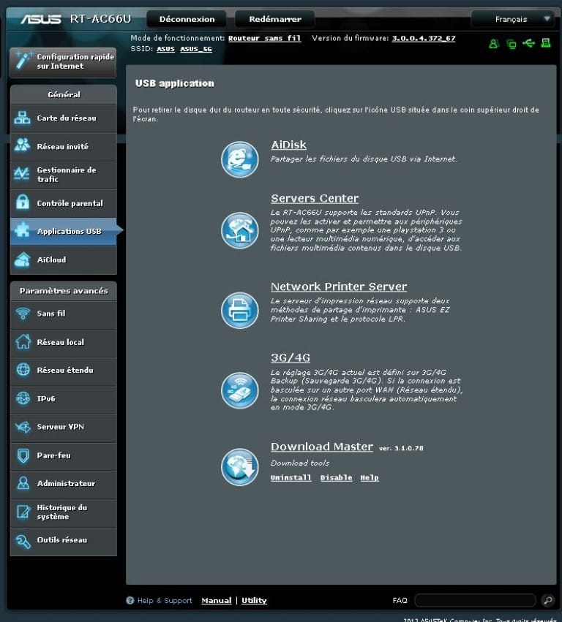Click Disable under Download Master
Screen dimensions: 562x622
(x=337, y=477)
